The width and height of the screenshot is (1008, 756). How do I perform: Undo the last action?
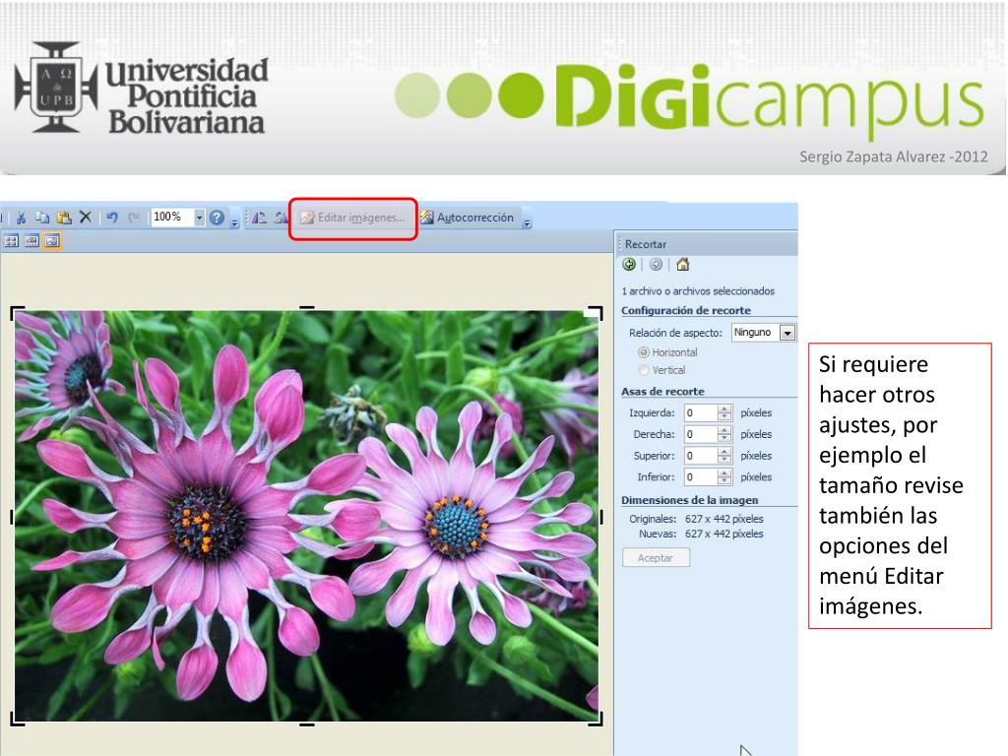112,218
